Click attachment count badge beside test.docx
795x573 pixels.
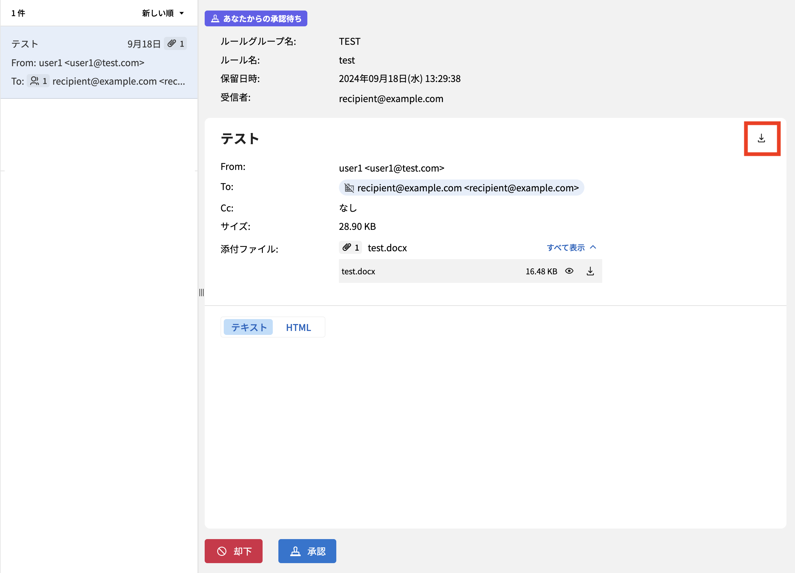(350, 247)
